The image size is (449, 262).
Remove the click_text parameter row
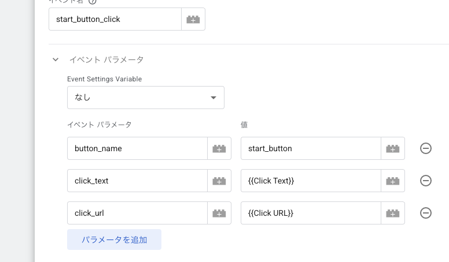pos(425,181)
